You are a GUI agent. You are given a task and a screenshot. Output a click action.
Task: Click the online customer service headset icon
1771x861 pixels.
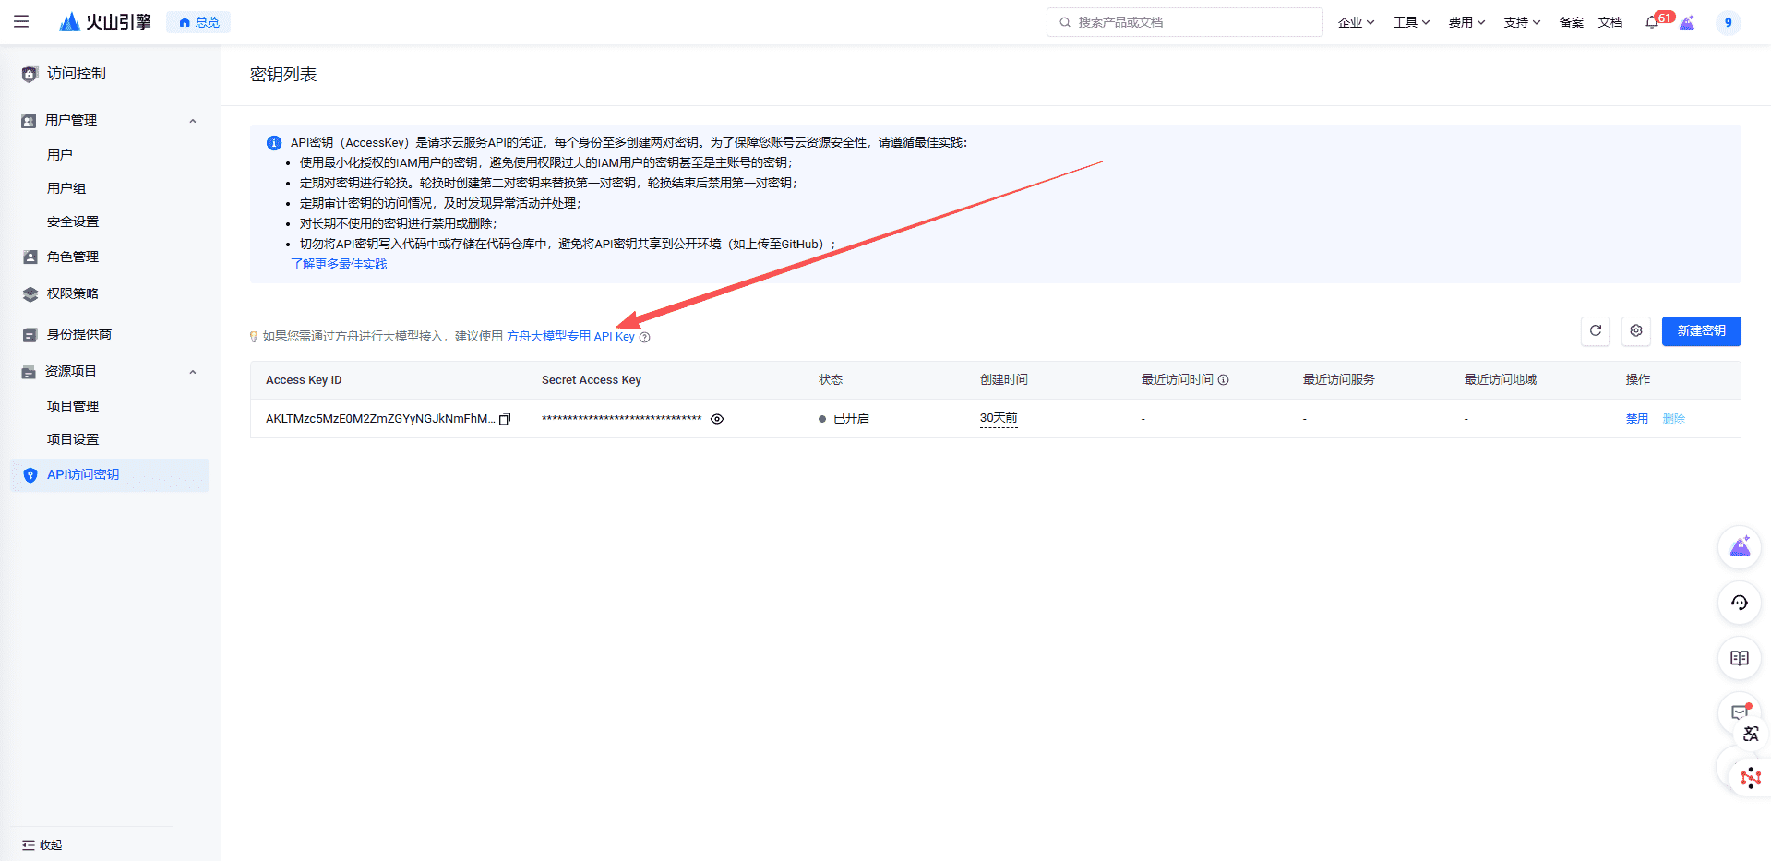click(1739, 603)
